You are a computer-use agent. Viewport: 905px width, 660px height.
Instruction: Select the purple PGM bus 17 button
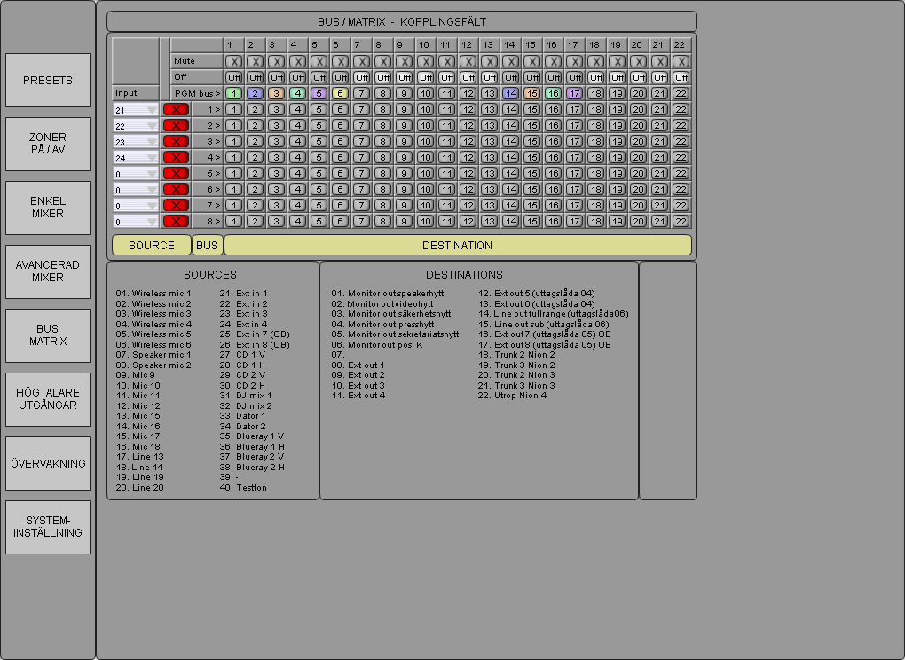[x=574, y=93]
